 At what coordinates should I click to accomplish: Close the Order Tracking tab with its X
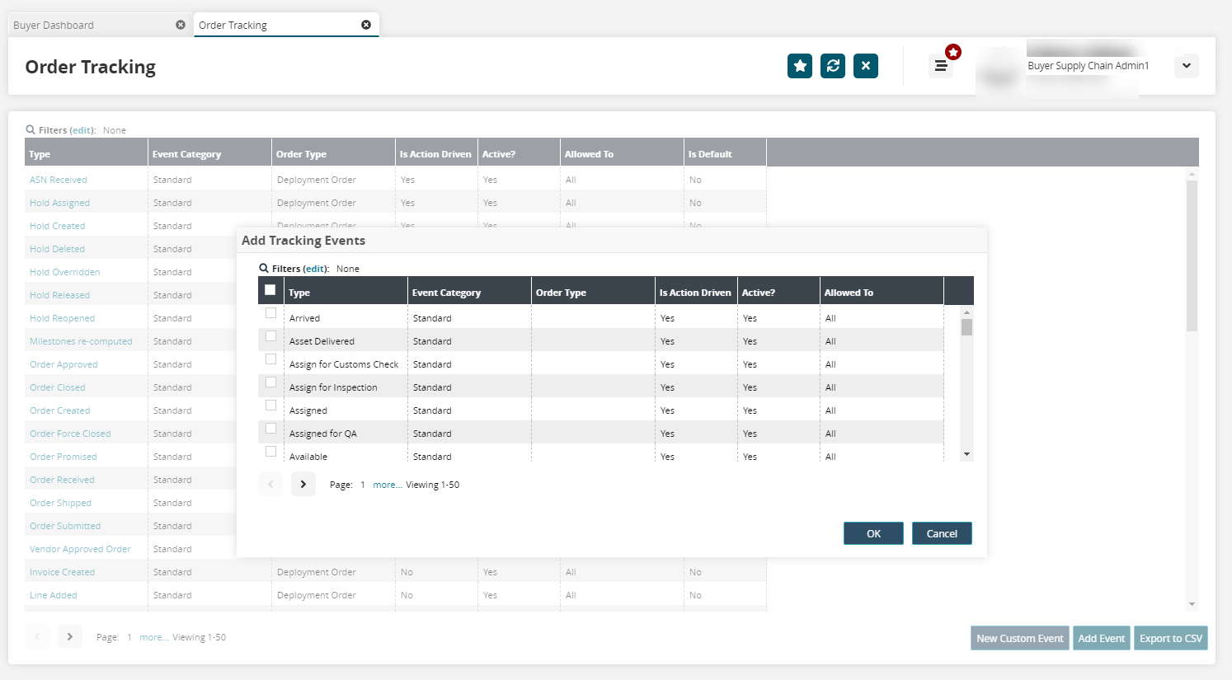366,25
